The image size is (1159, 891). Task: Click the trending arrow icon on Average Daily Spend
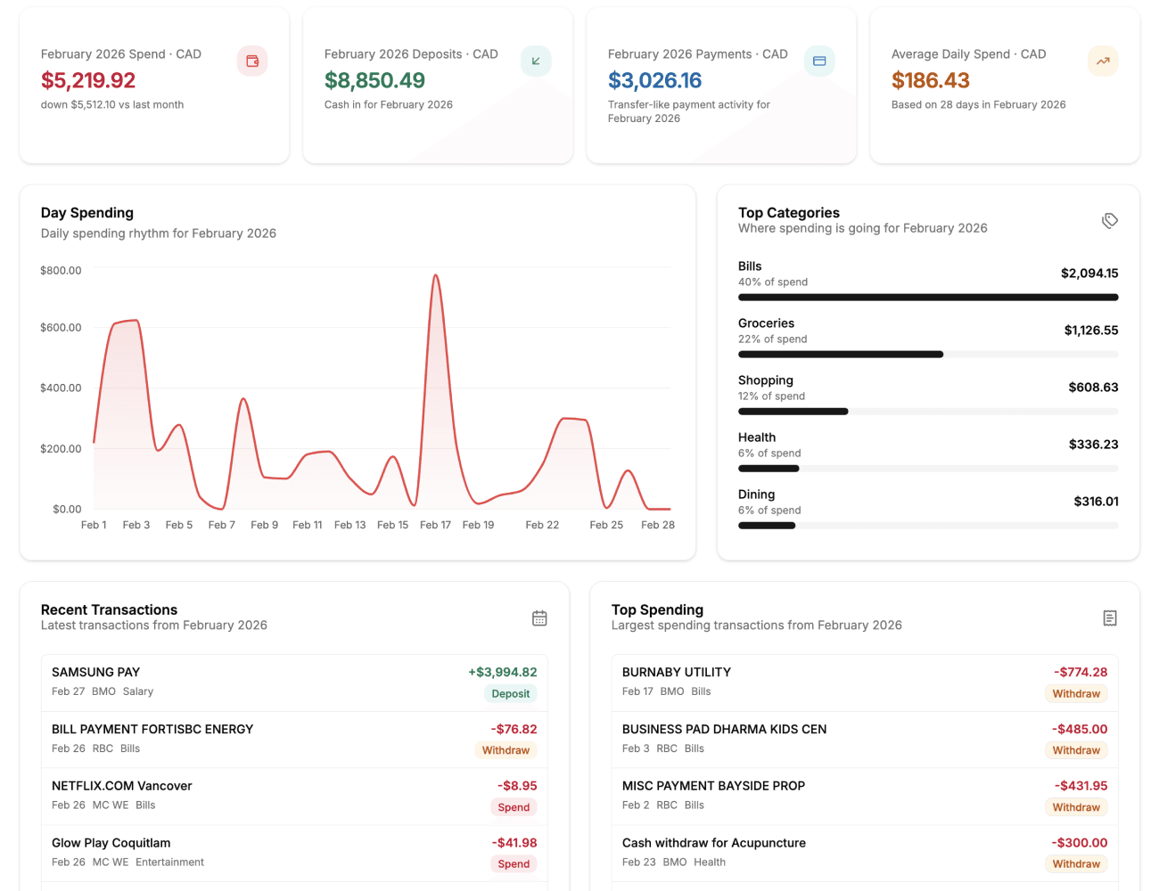pos(1102,61)
